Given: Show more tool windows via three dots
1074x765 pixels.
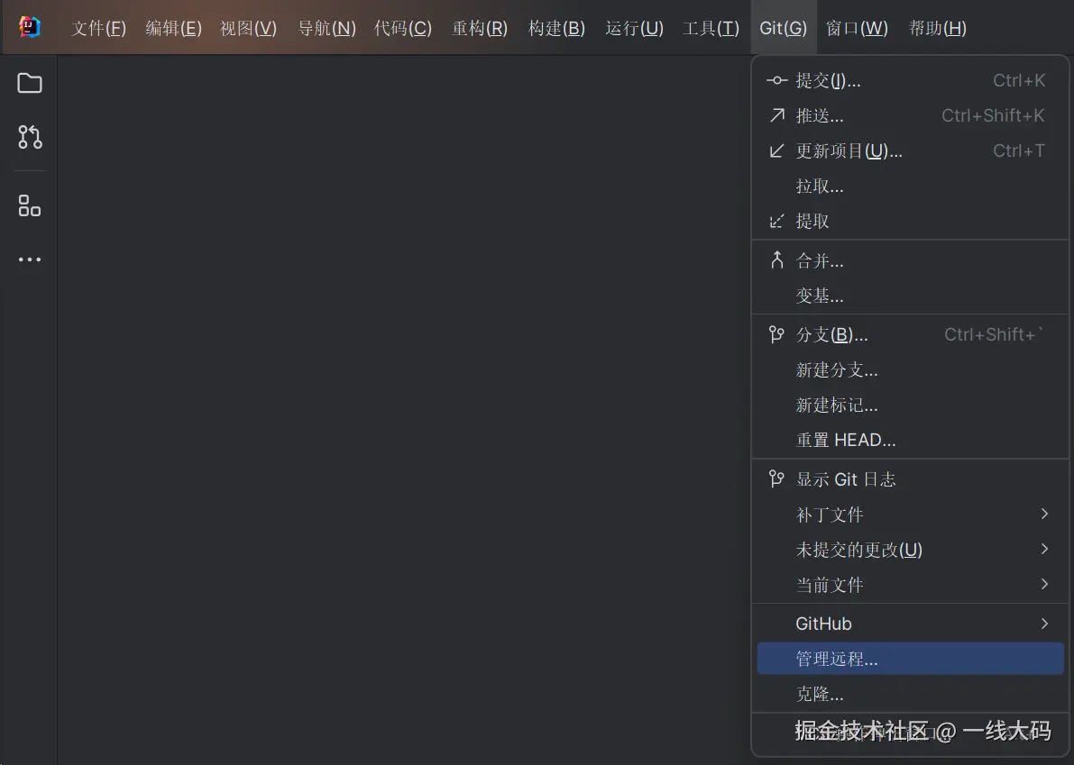Looking at the screenshot, I should (x=30, y=260).
